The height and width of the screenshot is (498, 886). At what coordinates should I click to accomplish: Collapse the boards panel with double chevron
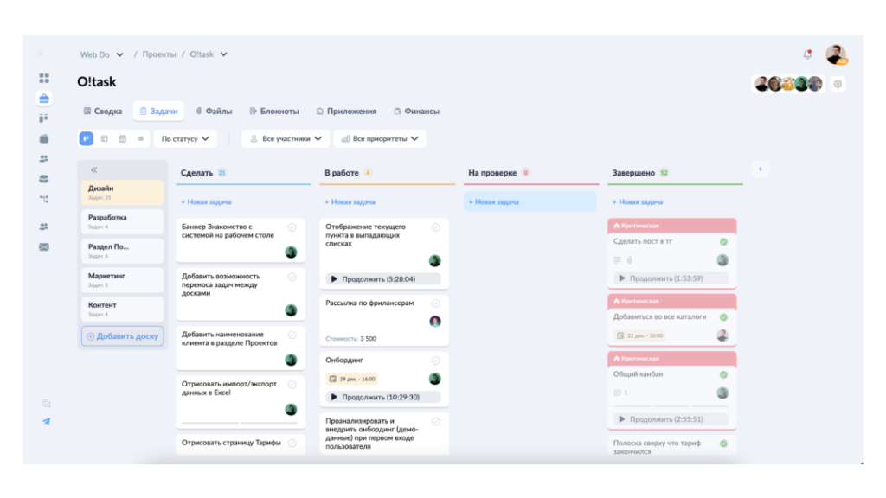coord(93,170)
